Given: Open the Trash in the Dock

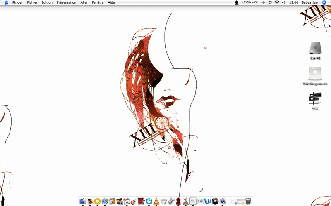Looking at the screenshot, I should (x=249, y=201).
